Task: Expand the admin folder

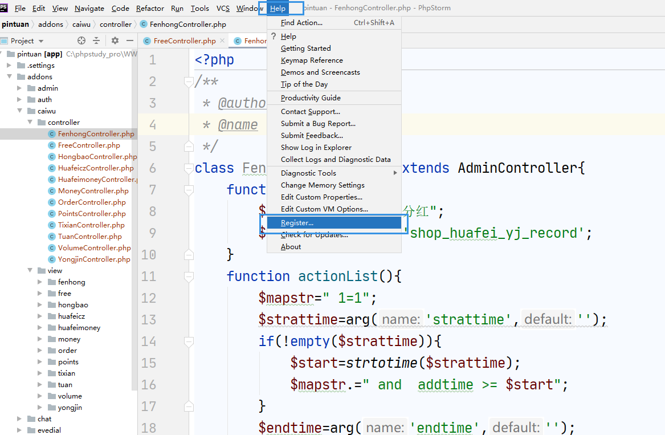Action: pos(19,88)
